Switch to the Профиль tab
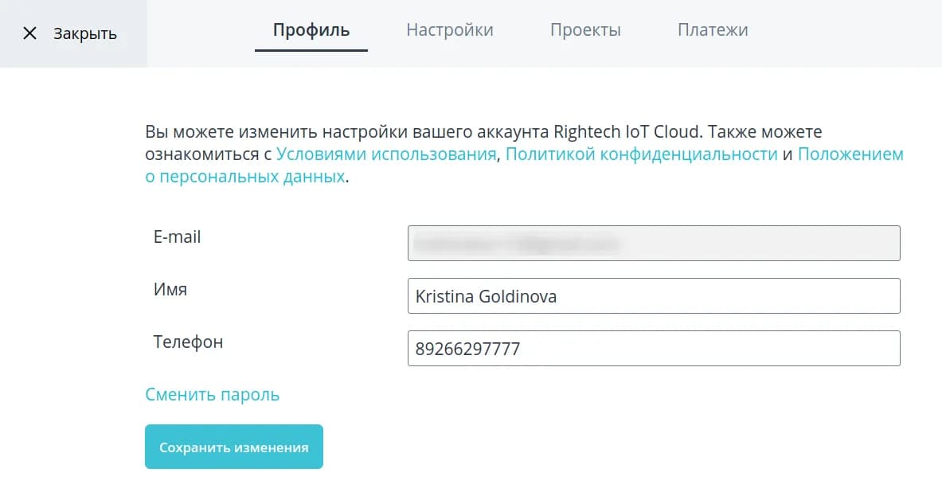The width and height of the screenshot is (942, 500). (x=311, y=30)
